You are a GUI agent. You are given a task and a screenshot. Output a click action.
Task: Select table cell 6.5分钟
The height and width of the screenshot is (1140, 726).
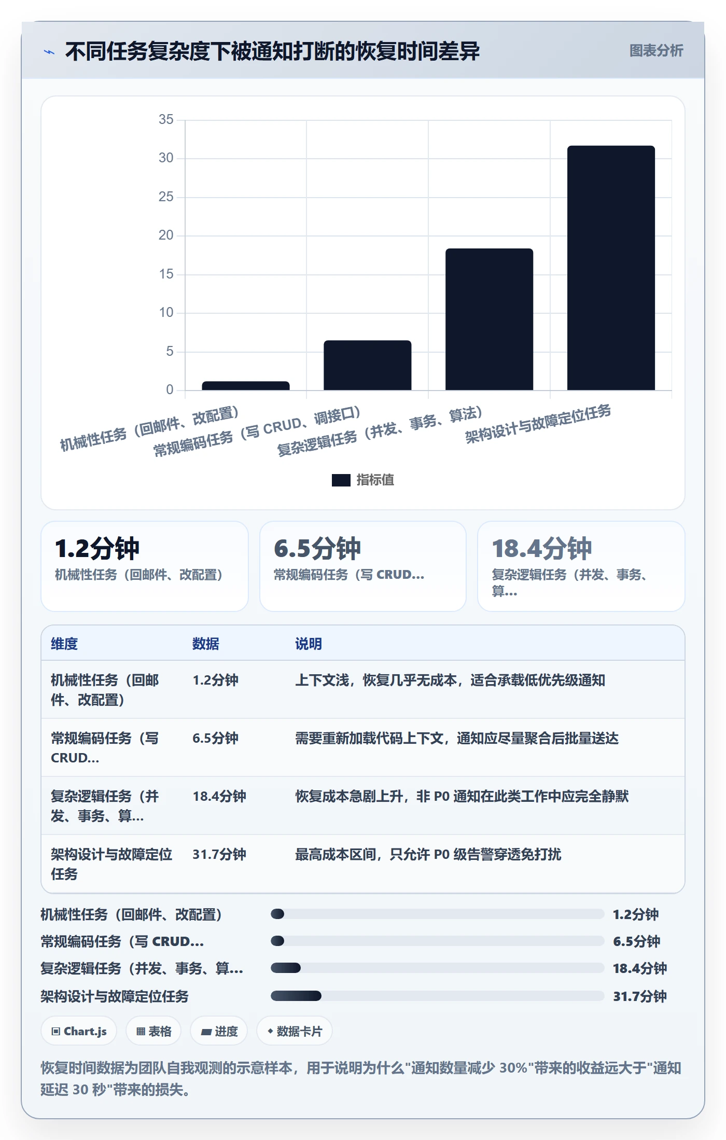215,738
